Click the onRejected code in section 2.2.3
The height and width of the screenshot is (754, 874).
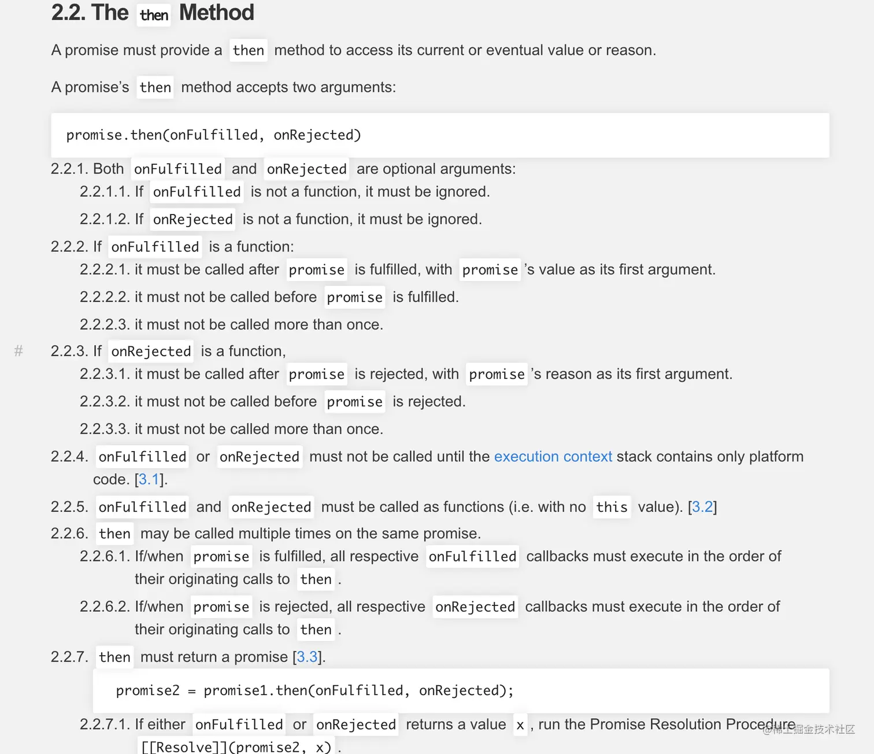[151, 352]
